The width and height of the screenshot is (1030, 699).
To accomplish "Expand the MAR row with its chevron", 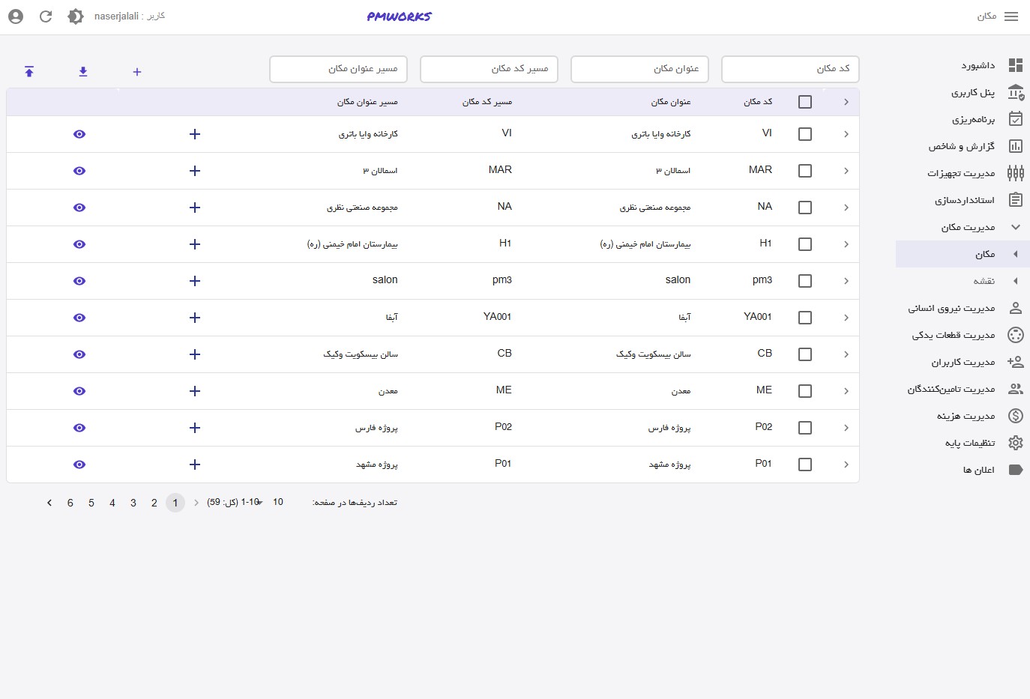I will (x=846, y=171).
